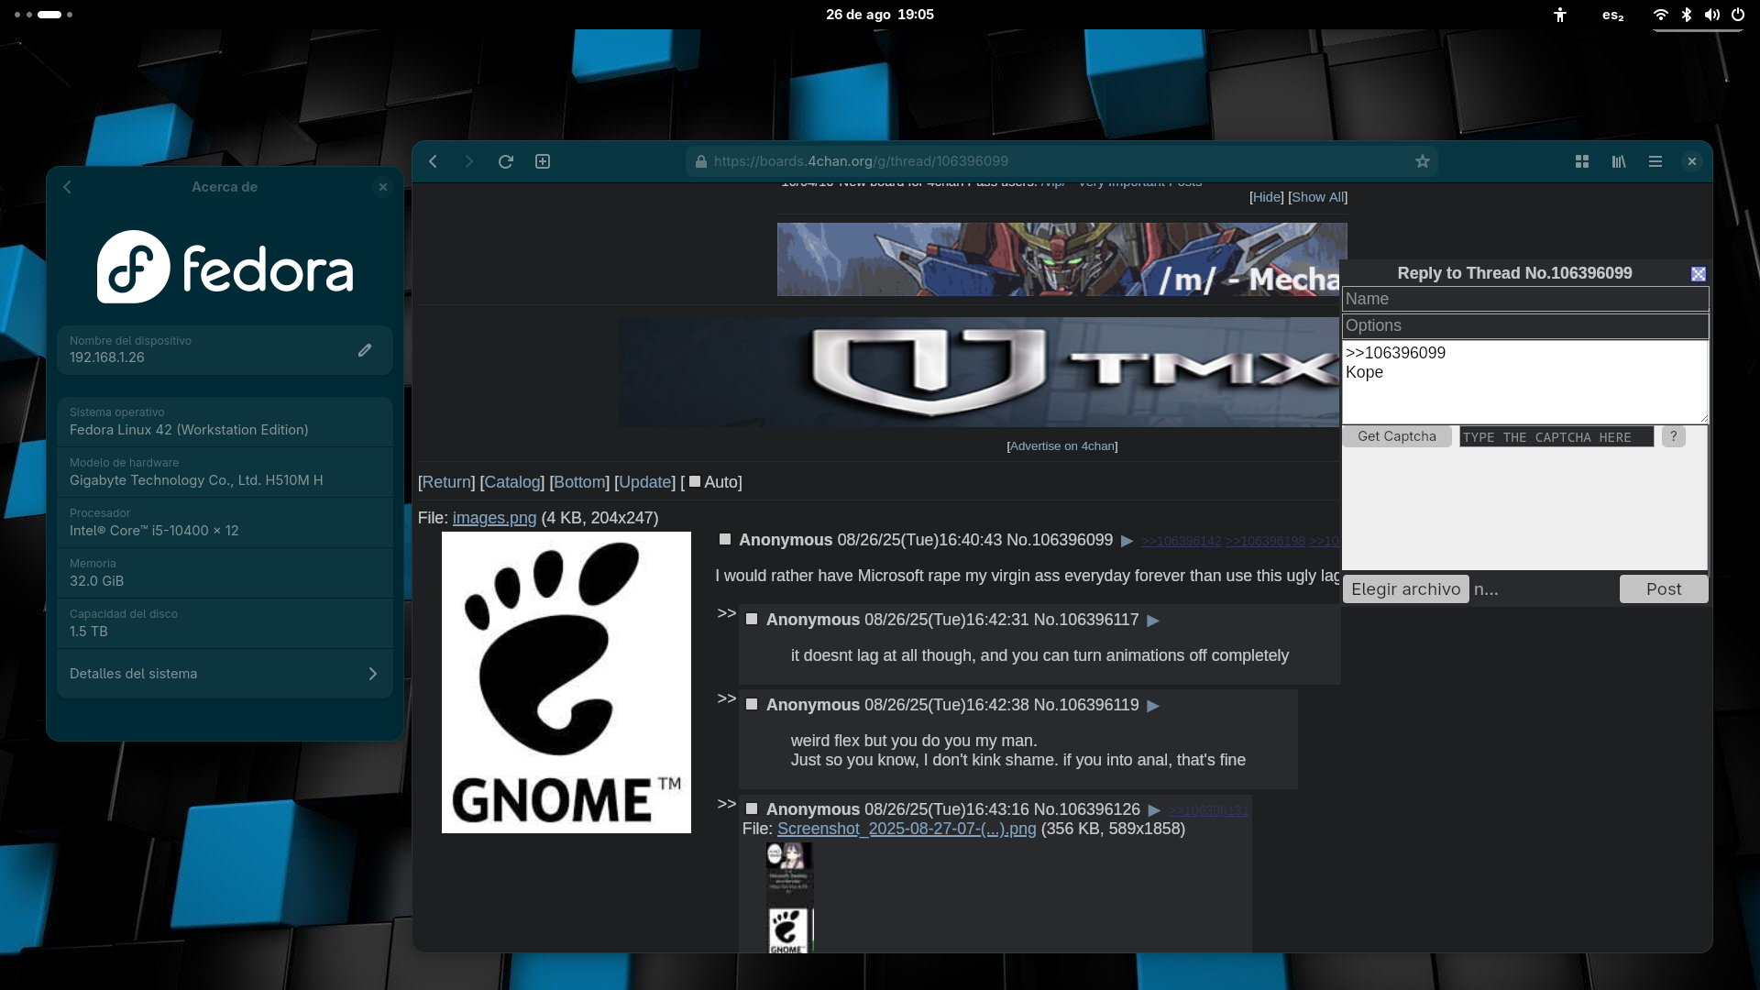Open the browser library icon
The width and height of the screenshot is (1760, 990).
[1619, 161]
